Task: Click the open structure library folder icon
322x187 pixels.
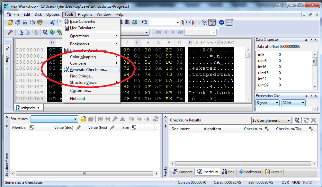Action: (x=84, y=119)
